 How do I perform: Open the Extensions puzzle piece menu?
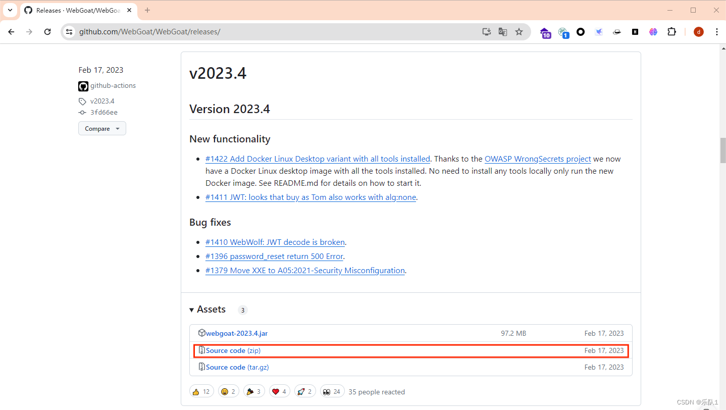(671, 32)
